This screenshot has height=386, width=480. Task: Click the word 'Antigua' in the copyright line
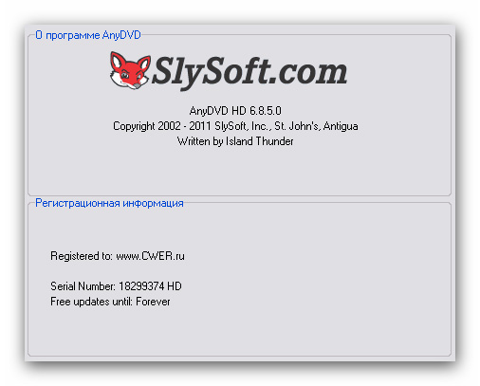pos(341,126)
